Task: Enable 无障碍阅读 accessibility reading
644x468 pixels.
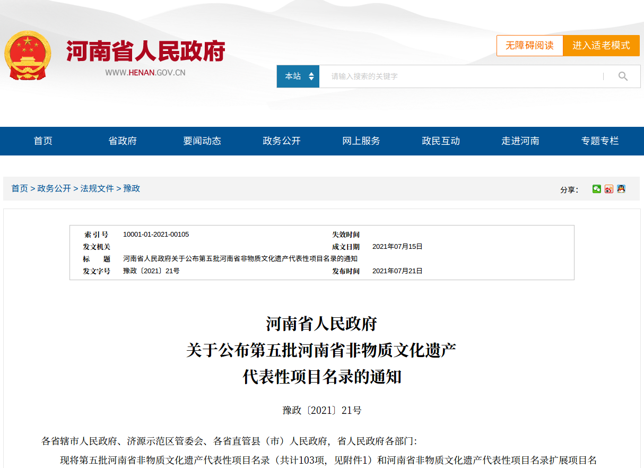Action: point(529,46)
